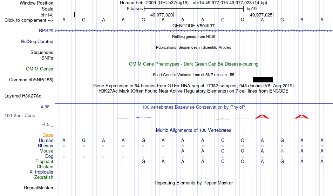Viewport: 333px width, 196px height.
Task: Open the Layered H3K27Ac track label
Action: [x=23, y=96]
